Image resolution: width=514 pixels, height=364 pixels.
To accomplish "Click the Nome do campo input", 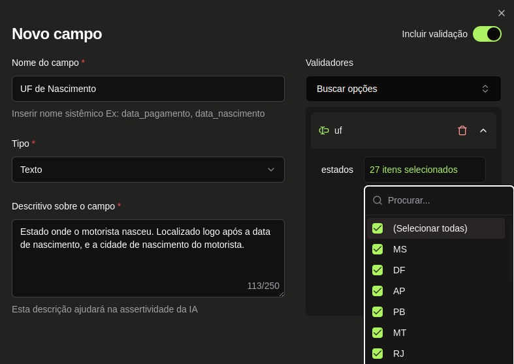I will click(148, 89).
